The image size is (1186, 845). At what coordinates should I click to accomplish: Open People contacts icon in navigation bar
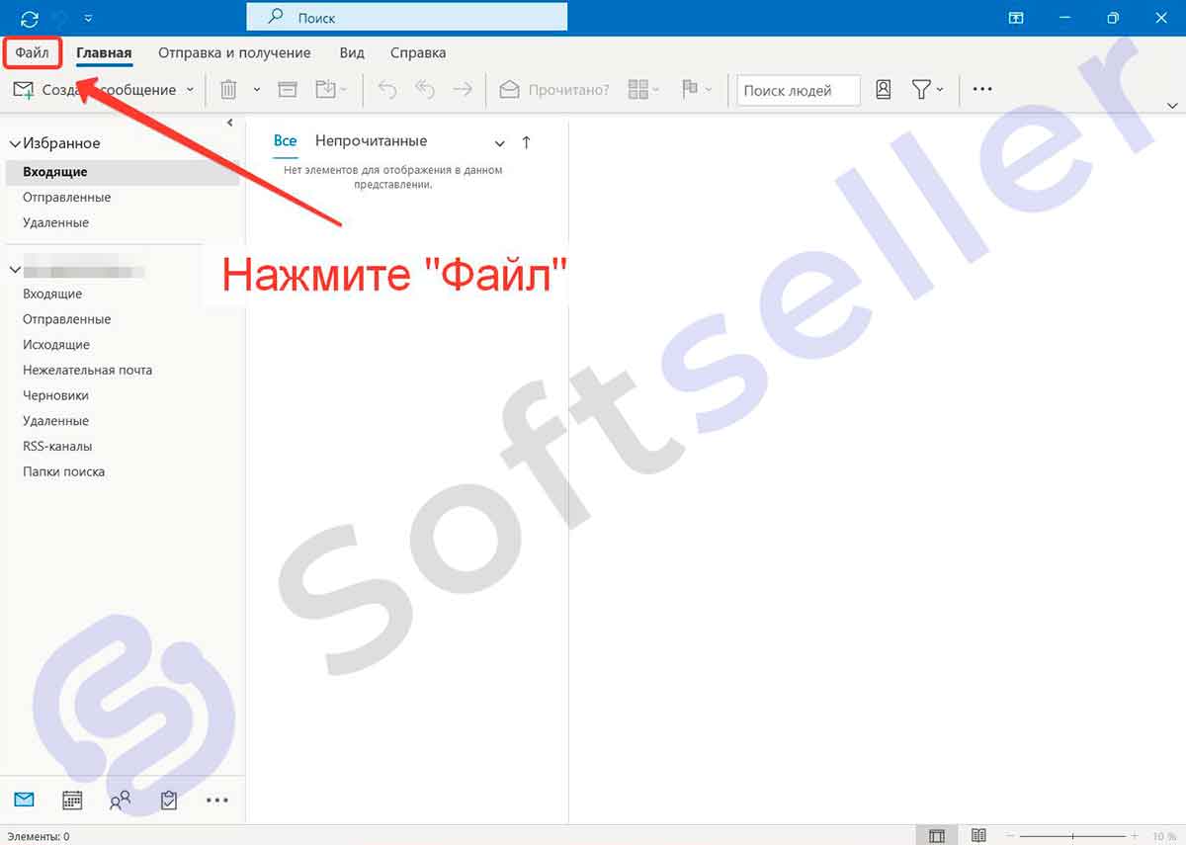click(121, 801)
